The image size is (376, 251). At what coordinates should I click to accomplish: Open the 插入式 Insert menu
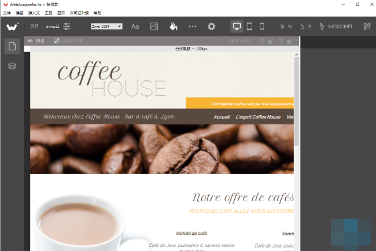pos(34,13)
